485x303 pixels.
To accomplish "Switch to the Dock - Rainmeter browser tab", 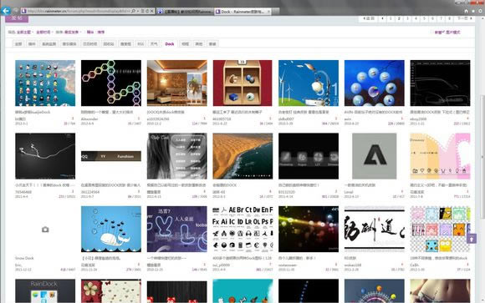I will (x=242, y=12).
